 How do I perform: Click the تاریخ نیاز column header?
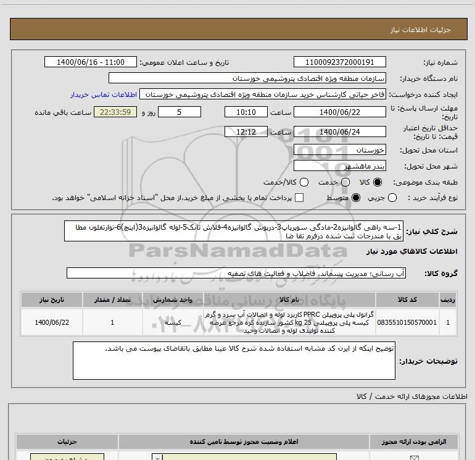pos(52,300)
